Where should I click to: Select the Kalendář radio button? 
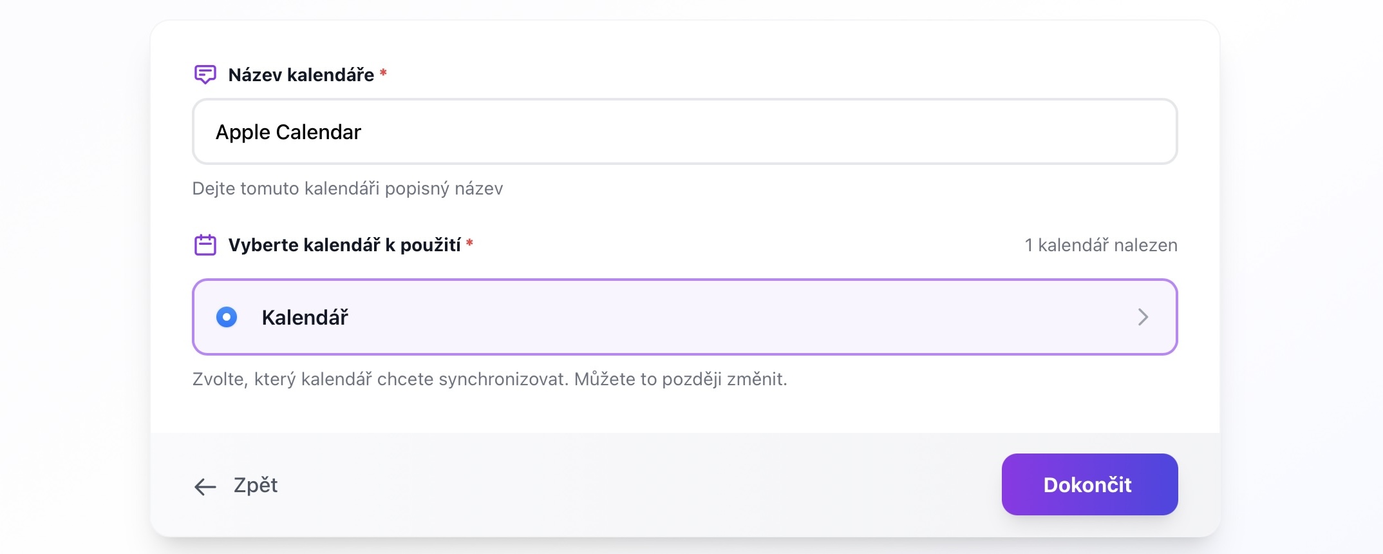coord(227,317)
